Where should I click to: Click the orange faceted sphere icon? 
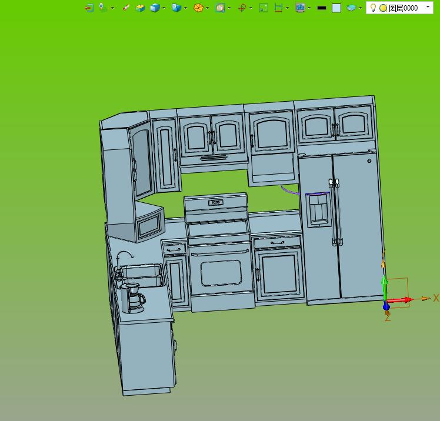(x=198, y=8)
